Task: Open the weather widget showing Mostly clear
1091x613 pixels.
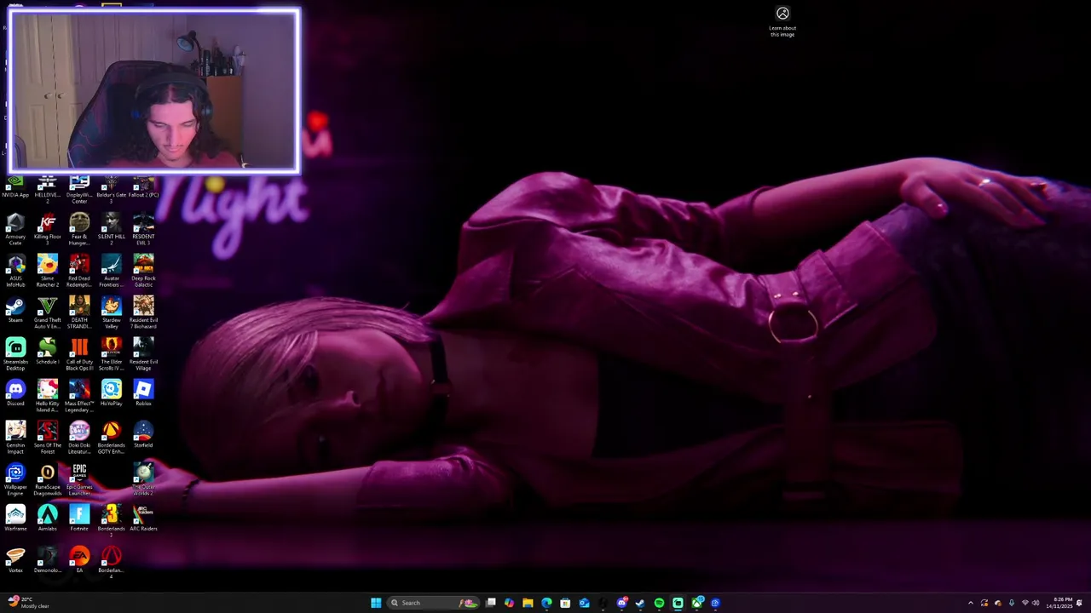Action: tap(29, 603)
